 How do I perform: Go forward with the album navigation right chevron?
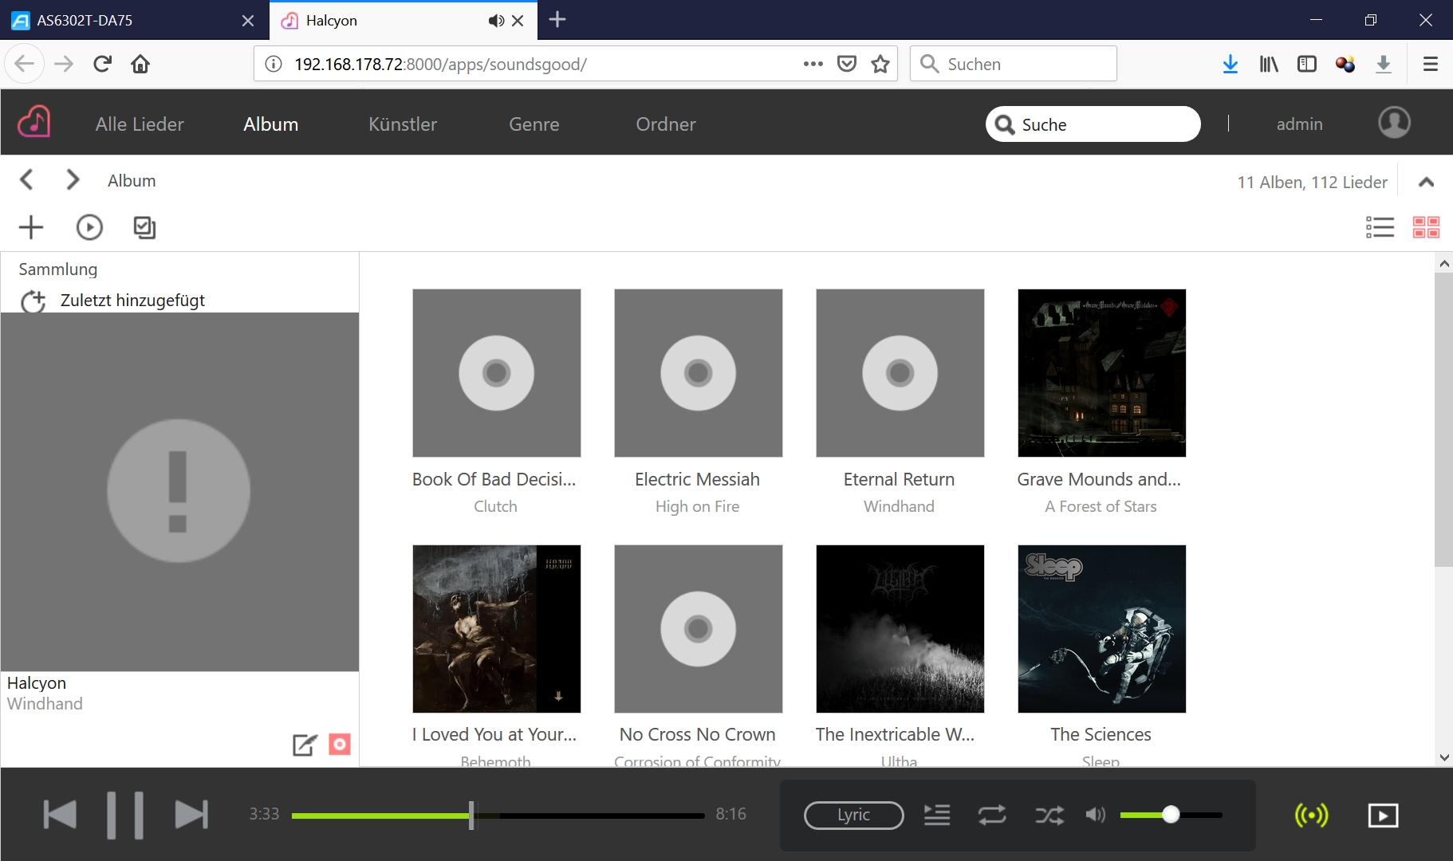73,179
